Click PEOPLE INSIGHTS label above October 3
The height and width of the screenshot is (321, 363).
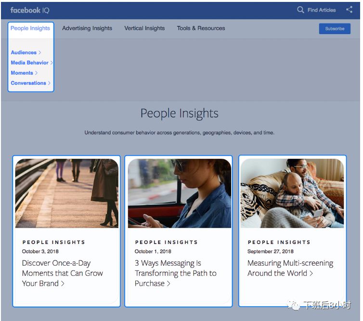coord(54,242)
